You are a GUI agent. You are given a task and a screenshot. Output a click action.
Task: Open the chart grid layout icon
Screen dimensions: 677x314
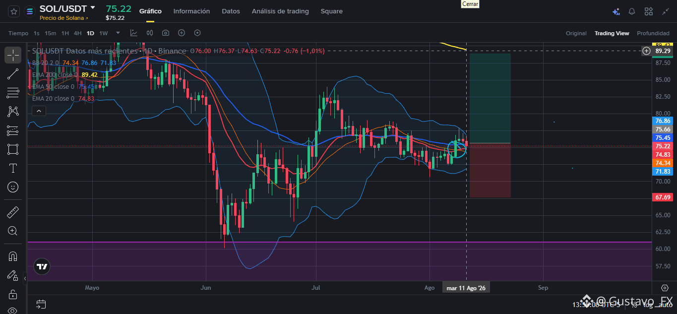pyautogui.click(x=649, y=11)
